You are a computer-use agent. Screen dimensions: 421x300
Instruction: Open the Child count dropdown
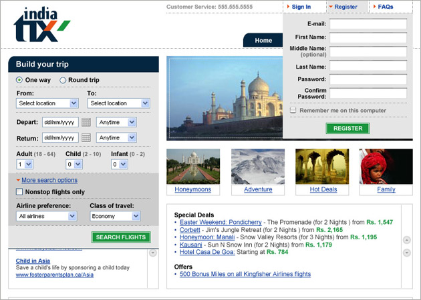(x=74, y=164)
